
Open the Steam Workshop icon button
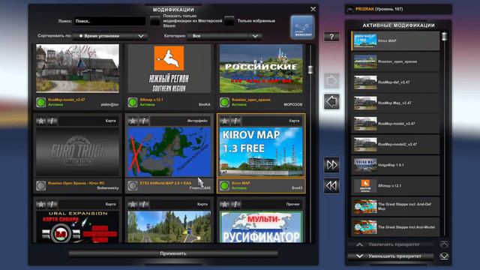pyautogui.click(x=302, y=28)
